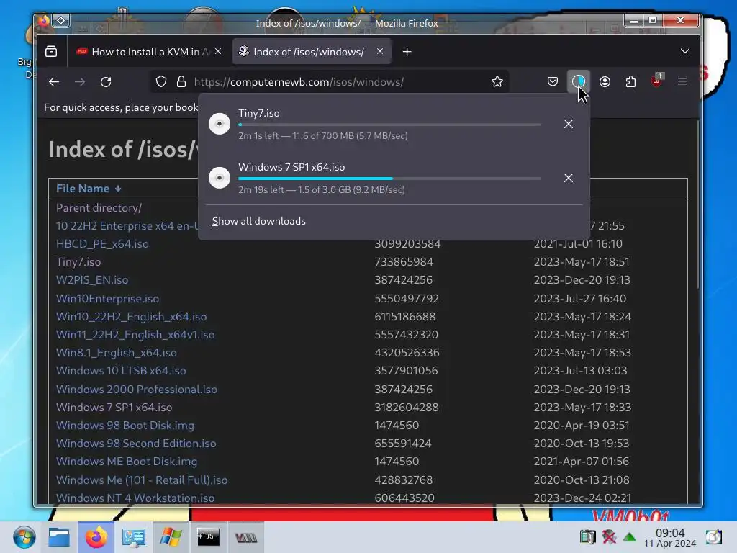This screenshot has height=553, width=737.
Task: View site security padlock info
Action: 181,82
